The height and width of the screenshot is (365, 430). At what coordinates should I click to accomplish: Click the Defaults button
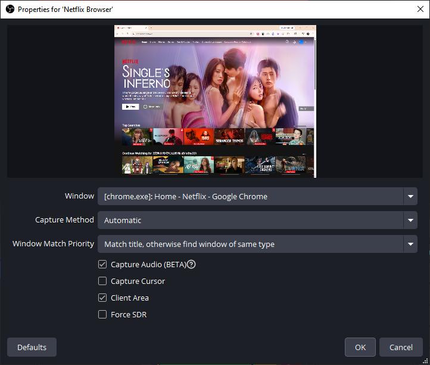coord(32,347)
